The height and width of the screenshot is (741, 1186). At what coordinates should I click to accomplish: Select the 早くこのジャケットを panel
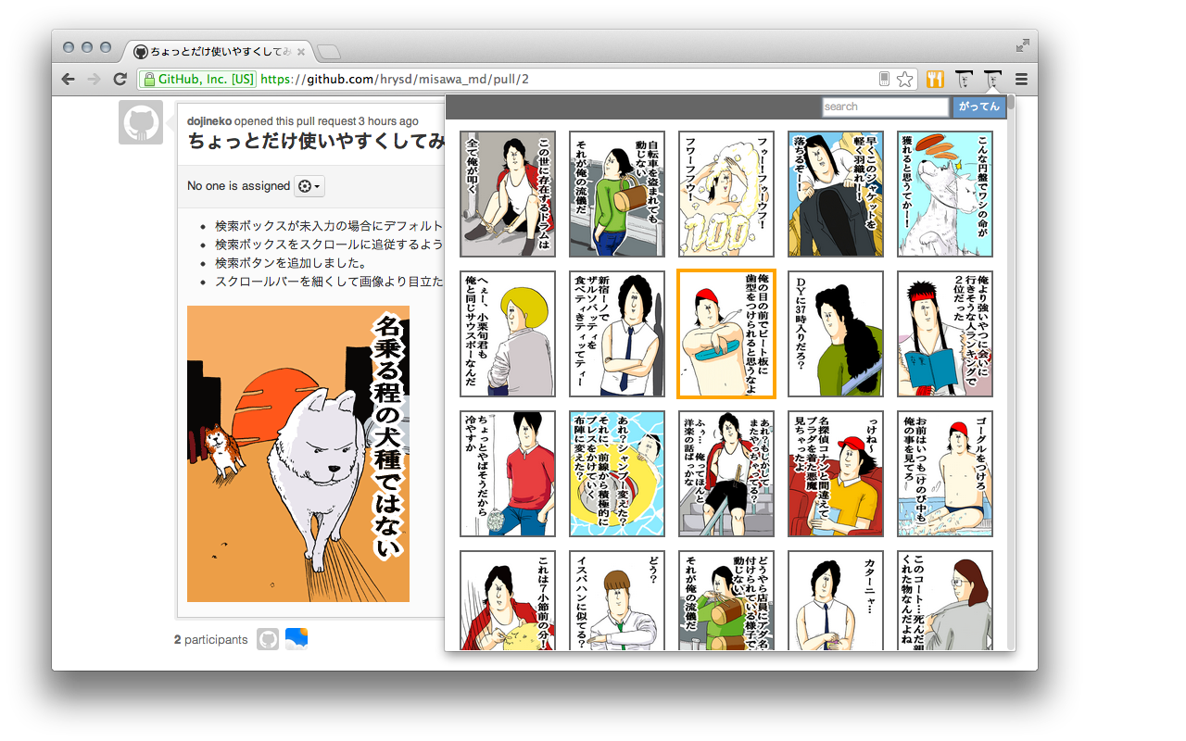(x=836, y=194)
